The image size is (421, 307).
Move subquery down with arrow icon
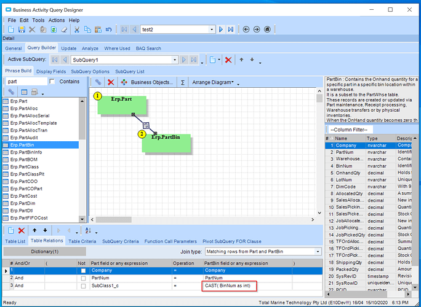[x=252, y=60]
